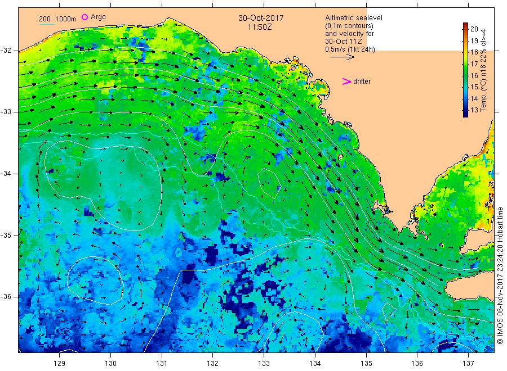Click the magenta drifter arrowhead symbol
The width and height of the screenshot is (507, 371).
click(346, 82)
